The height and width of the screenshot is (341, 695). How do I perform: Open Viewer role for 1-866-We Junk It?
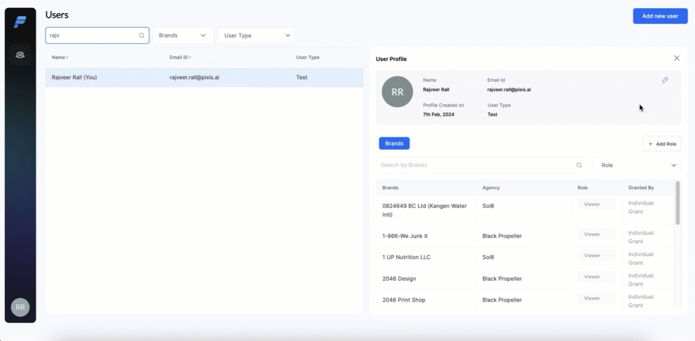tap(596, 234)
